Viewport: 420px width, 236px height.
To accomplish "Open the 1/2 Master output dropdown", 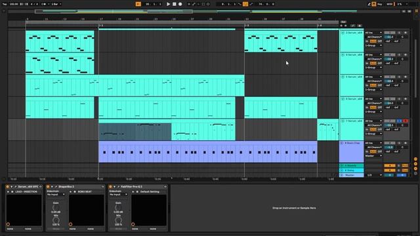I will click(373, 175).
